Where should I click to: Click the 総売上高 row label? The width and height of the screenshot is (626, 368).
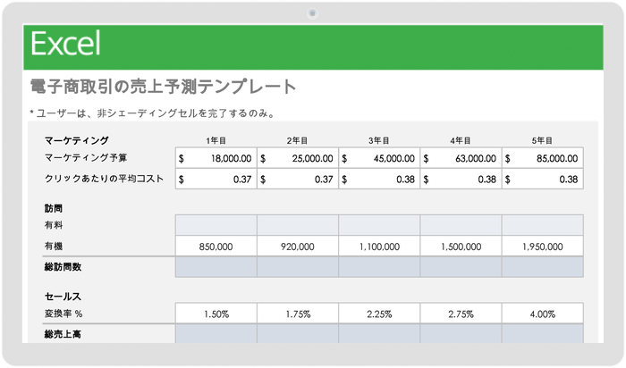(63, 334)
